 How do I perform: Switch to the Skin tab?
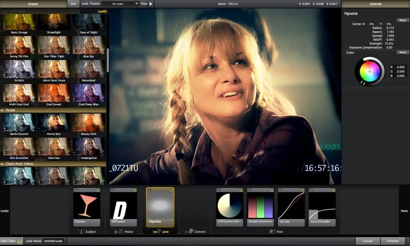pyautogui.click(x=74, y=4)
